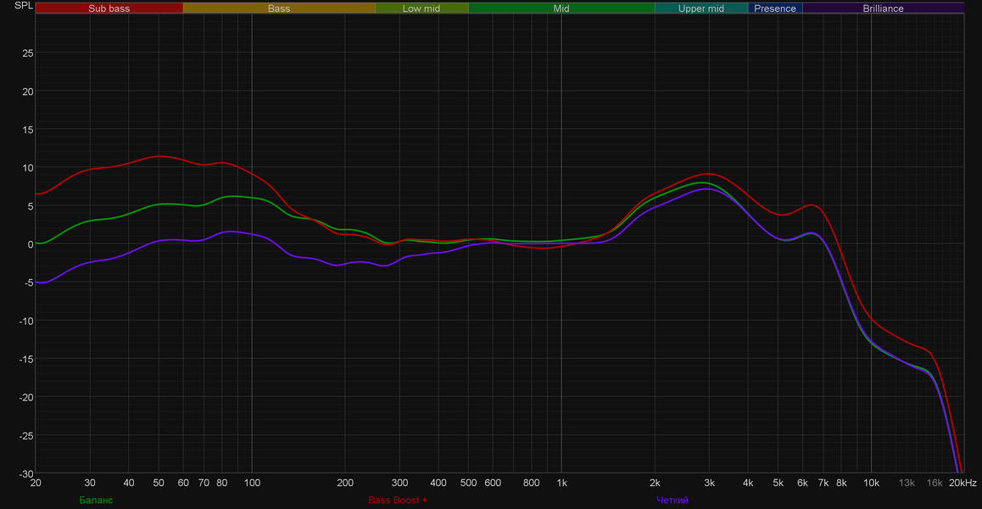982x509 pixels.
Task: Click the 50 Hz axis label
Action: [x=159, y=483]
